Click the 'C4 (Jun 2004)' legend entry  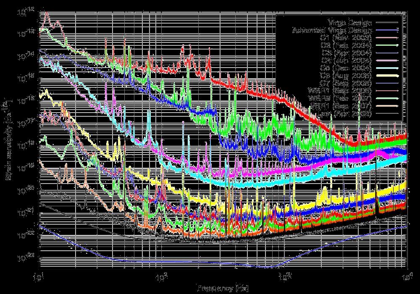click(346, 60)
